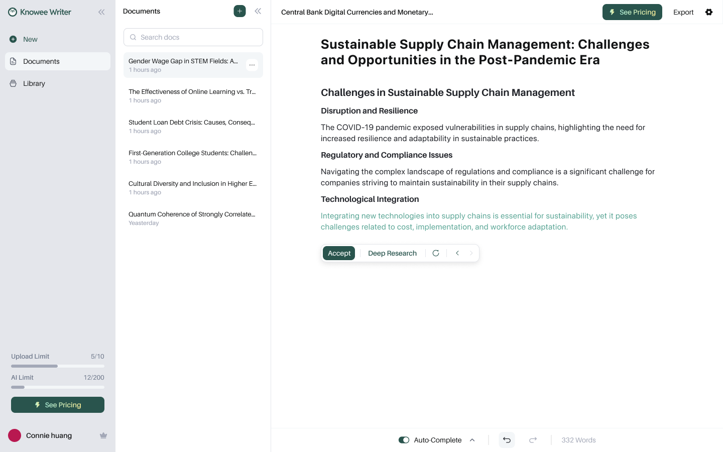
Task: Collapse the Documents panel with double chevron
Action: (x=258, y=11)
